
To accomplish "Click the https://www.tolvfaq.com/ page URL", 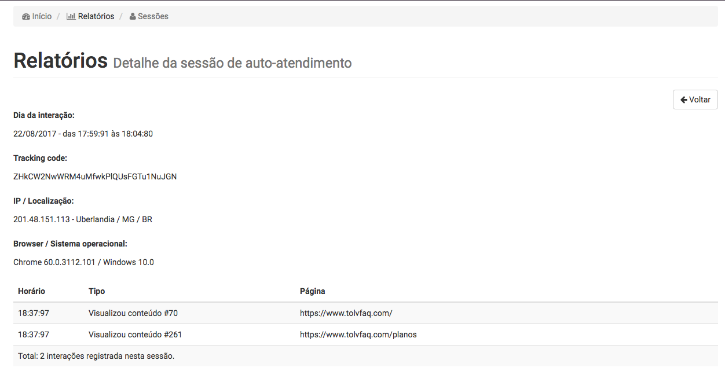I will coord(346,313).
